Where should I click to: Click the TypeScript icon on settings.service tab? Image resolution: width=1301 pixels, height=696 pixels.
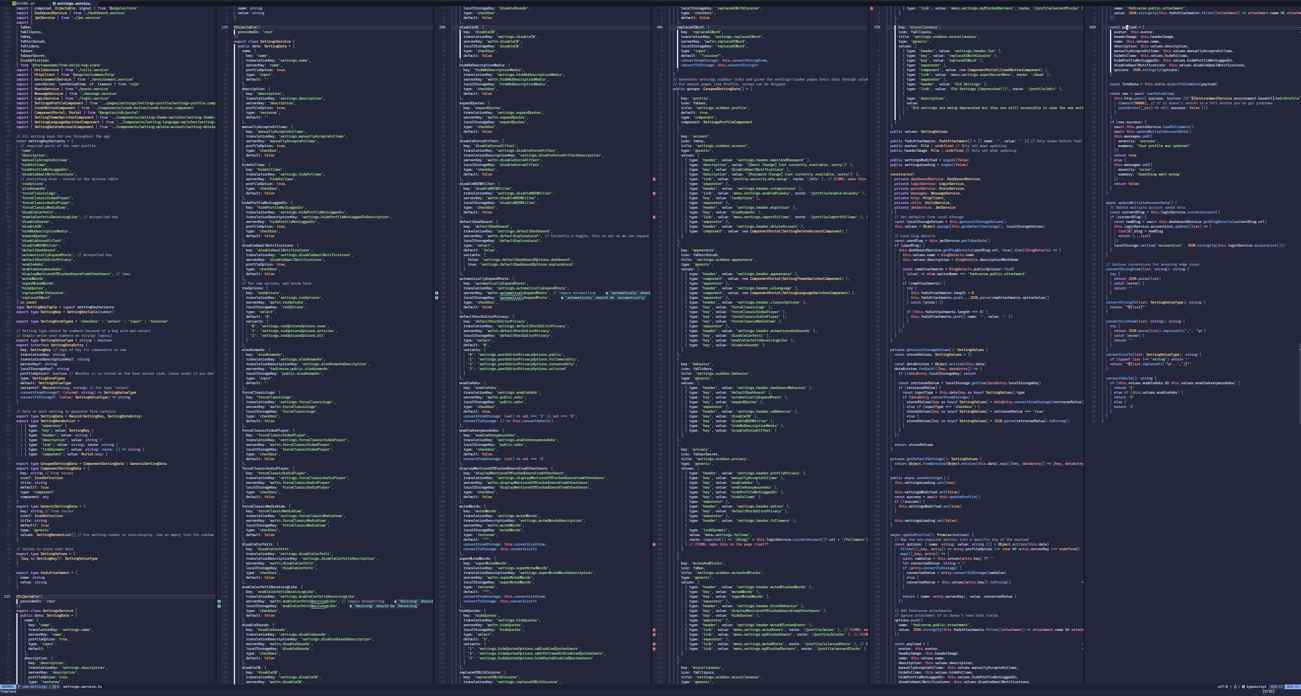[54, 3]
